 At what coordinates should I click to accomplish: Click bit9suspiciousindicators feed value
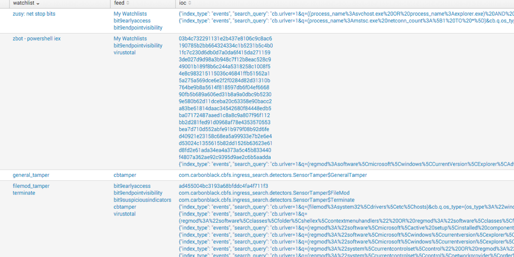click(x=142, y=200)
